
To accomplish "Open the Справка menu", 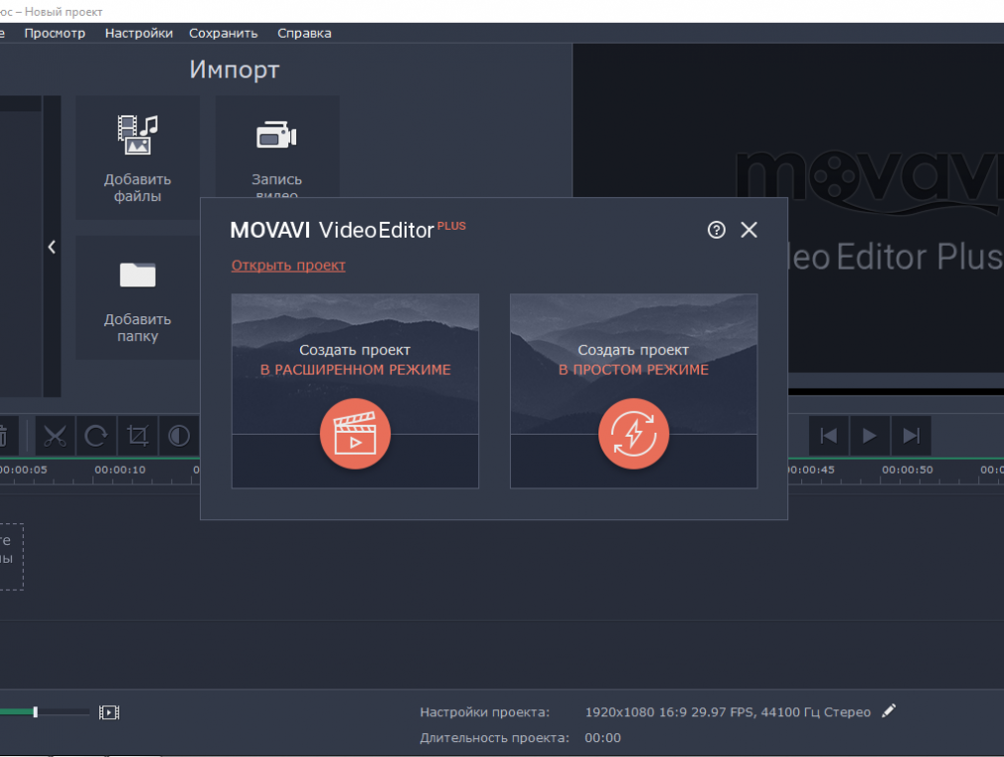I will [304, 34].
